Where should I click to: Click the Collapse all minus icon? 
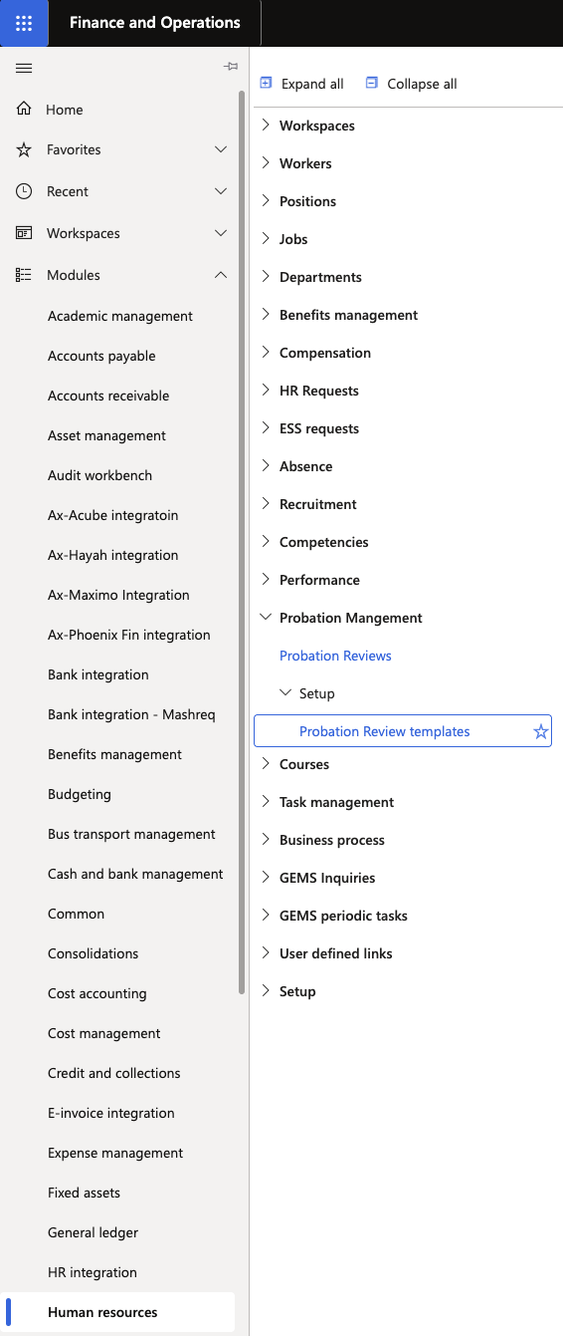point(372,84)
